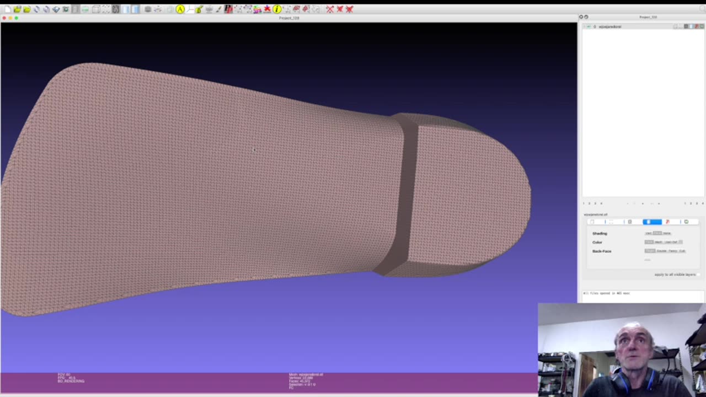Toggle the layer dialog panel
Viewport: 706px width, 397px height.
[x=76, y=9]
